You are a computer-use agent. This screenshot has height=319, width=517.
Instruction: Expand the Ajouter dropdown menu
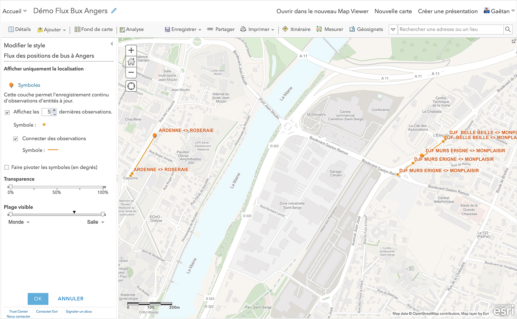pyautogui.click(x=52, y=30)
